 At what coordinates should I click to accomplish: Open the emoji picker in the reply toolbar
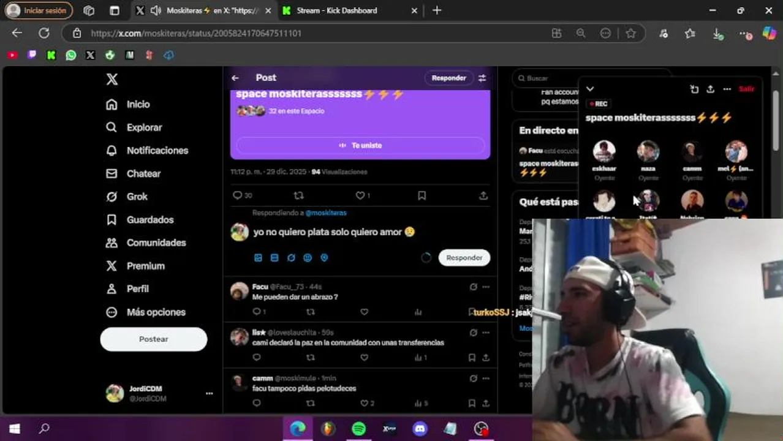308,258
